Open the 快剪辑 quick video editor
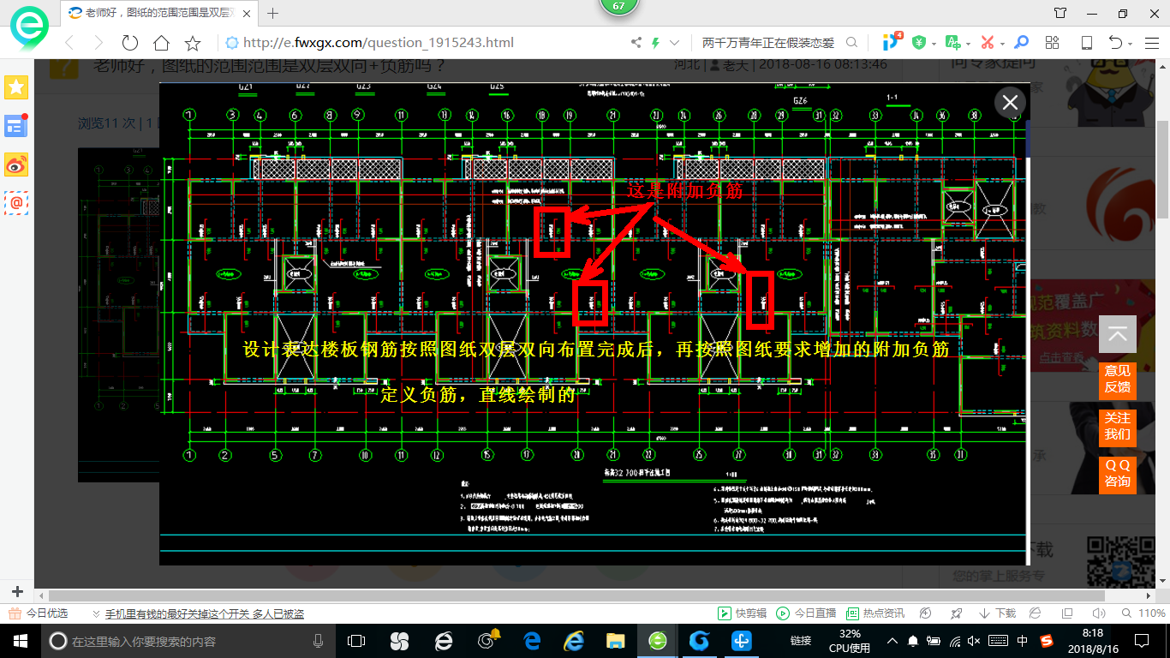 pos(743,613)
